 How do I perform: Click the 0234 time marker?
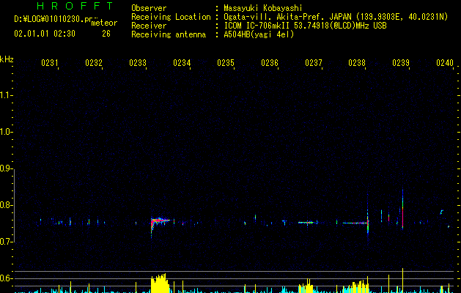(182, 63)
